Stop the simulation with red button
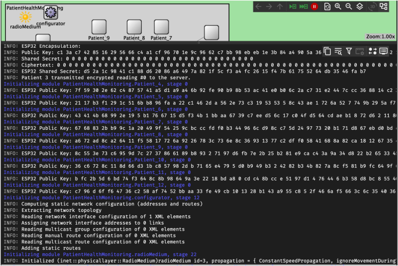The height and width of the screenshot is (266, 398). point(314,6)
